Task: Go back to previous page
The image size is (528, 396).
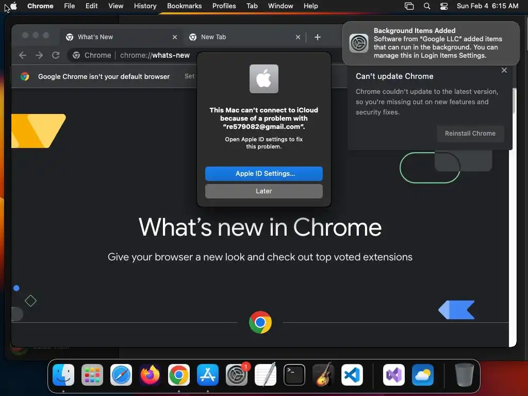Action: click(x=23, y=55)
